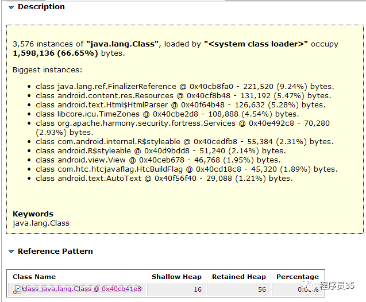Image resolution: width=366 pixels, height=302 pixels.
Task: Collapse the Description section triangle
Action: coord(11,7)
